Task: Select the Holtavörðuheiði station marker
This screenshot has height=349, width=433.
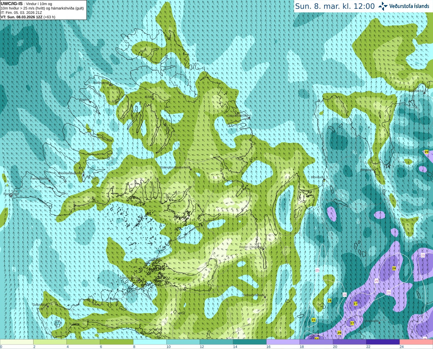Action: click(x=265, y=297)
